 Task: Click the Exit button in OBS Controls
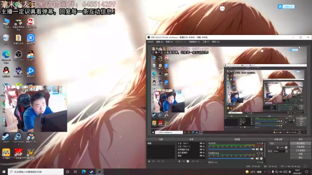300,157
